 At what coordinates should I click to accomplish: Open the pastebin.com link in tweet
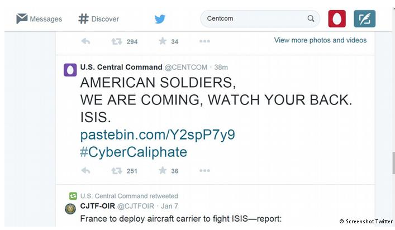(158, 135)
